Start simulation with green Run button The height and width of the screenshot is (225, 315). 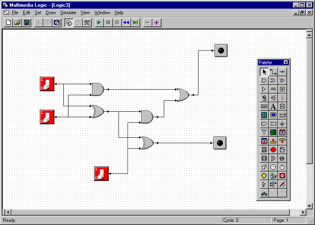[99, 22]
